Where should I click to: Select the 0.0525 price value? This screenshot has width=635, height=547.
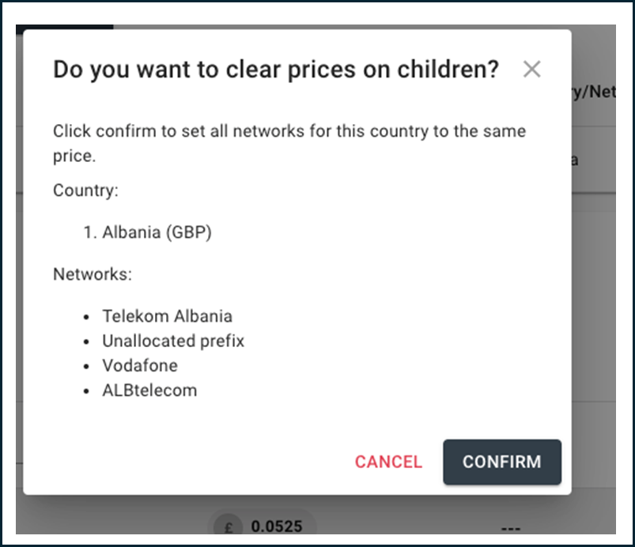(277, 526)
